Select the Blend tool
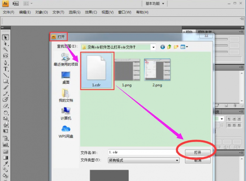 coord(5,170)
